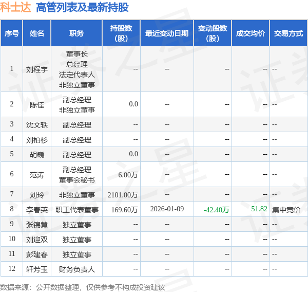The height and width of the screenshot is (292, 308).
Task: Click 胡巍's holding value 0.0
Action: (133, 154)
